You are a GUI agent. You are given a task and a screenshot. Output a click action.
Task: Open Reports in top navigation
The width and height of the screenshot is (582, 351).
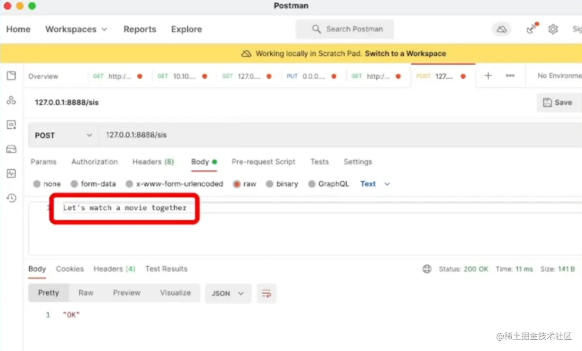click(x=140, y=29)
